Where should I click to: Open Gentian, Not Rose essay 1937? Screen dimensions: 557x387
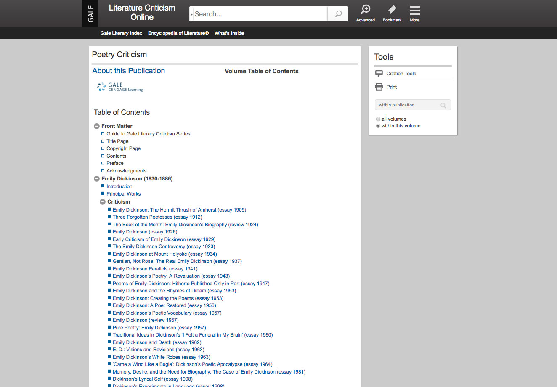click(x=177, y=261)
